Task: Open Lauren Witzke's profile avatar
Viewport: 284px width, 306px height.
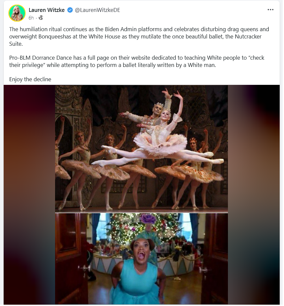Action: tap(17, 13)
